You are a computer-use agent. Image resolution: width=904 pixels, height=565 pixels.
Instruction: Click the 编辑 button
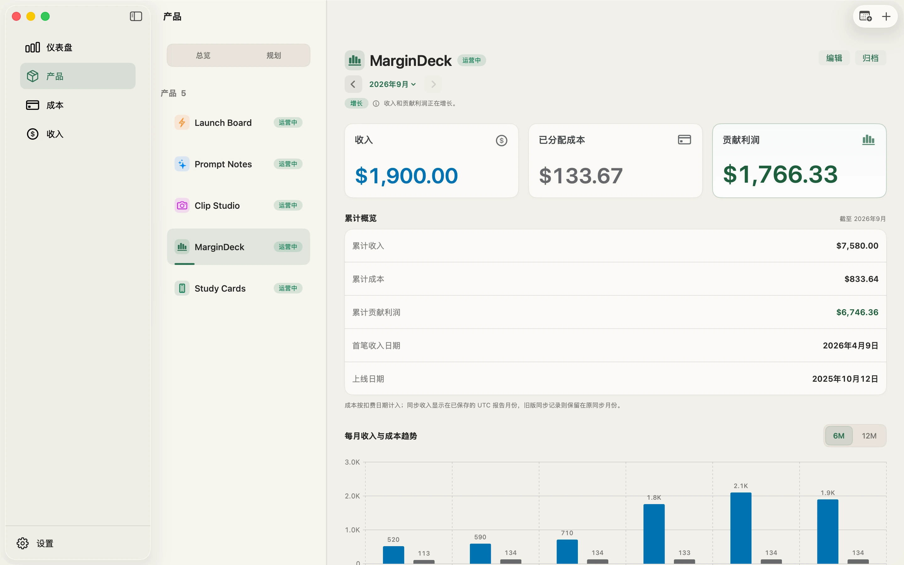point(834,58)
